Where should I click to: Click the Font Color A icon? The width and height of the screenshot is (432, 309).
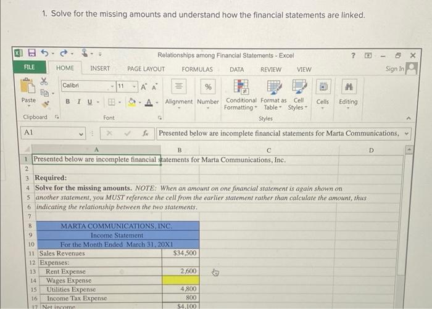coord(149,102)
